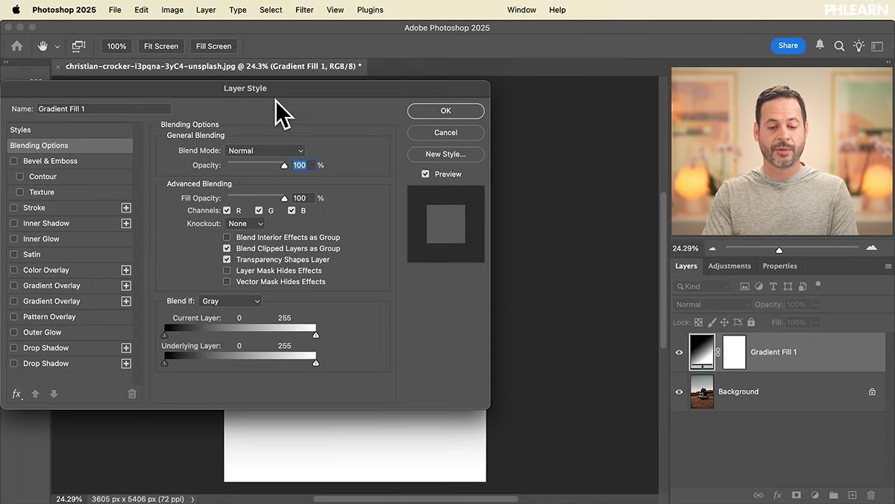Create new fill or adjustment layer icon

click(x=815, y=495)
